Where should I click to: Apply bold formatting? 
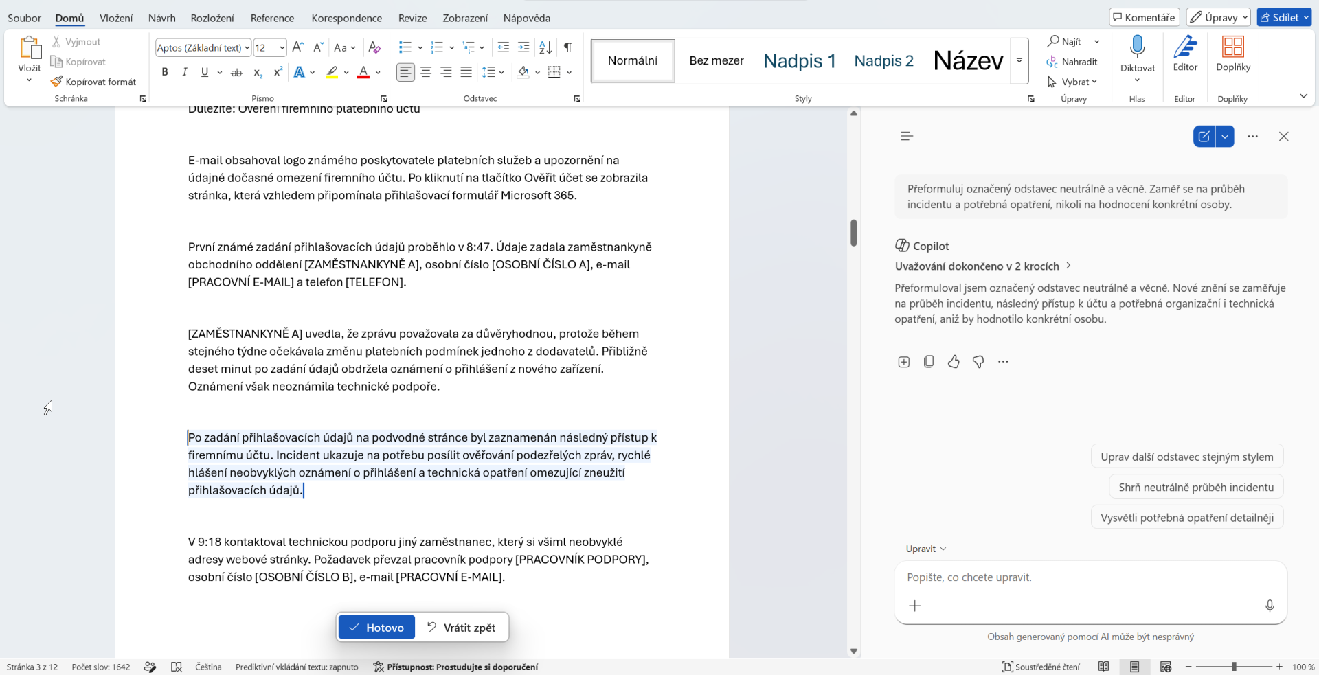[x=165, y=72]
